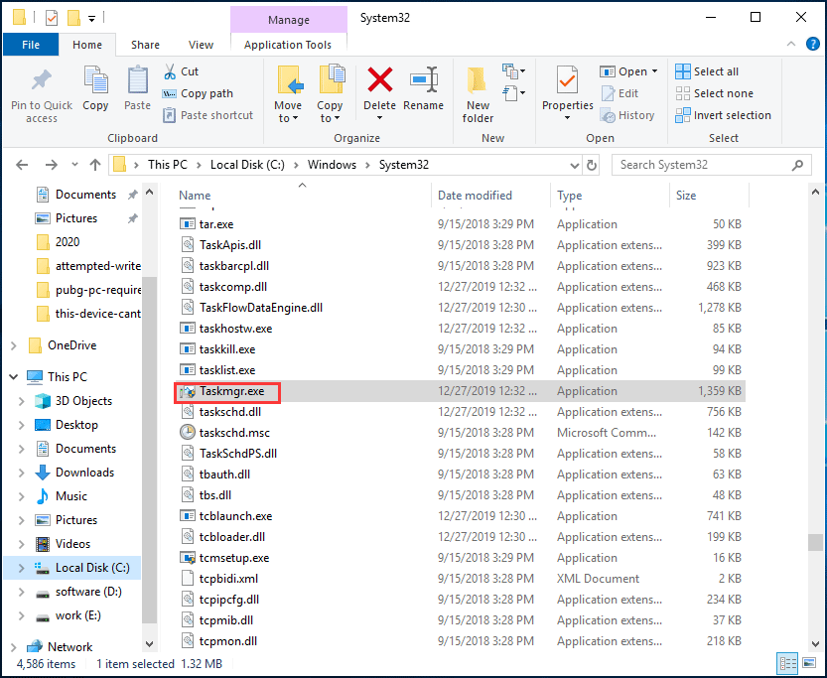
Task: Open Recent locations dropdown arrow
Action: [x=74, y=165]
